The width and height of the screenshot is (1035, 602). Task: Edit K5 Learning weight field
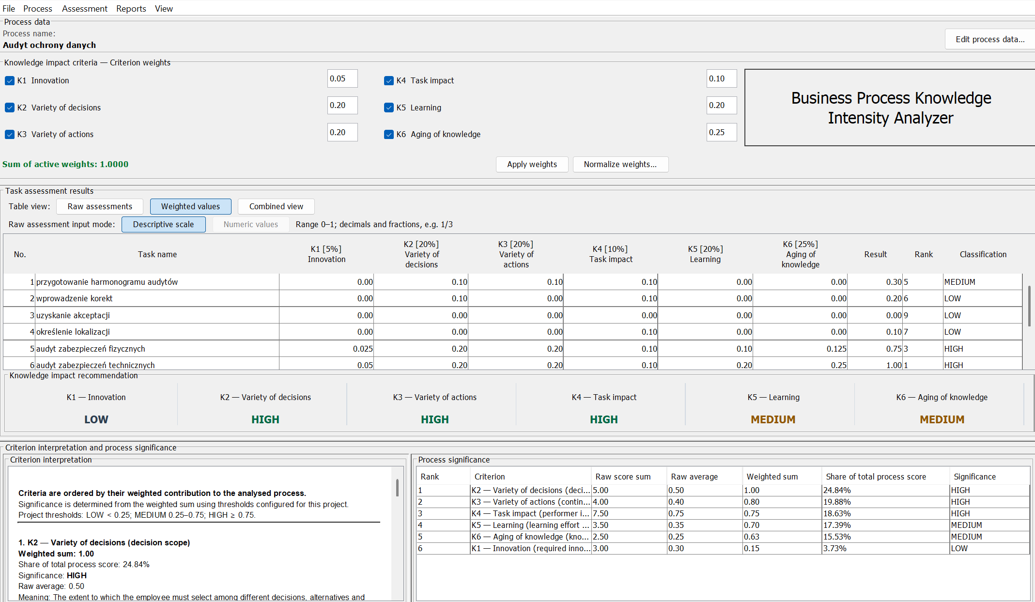point(722,105)
